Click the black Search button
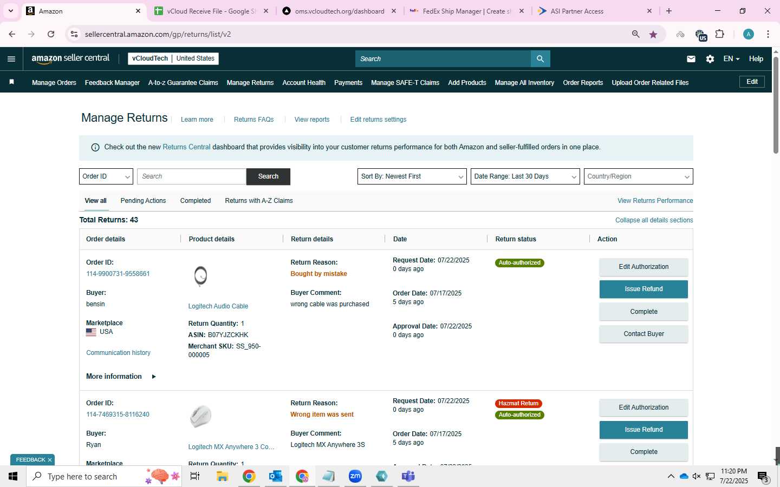 click(x=268, y=176)
